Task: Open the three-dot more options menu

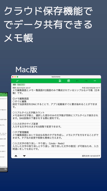Action: coord(95,81)
